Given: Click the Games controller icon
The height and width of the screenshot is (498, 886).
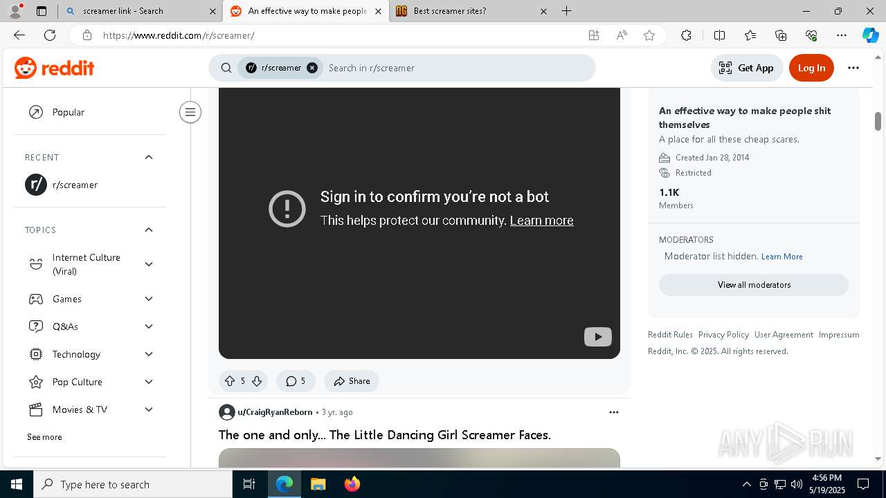Looking at the screenshot, I should [36, 299].
